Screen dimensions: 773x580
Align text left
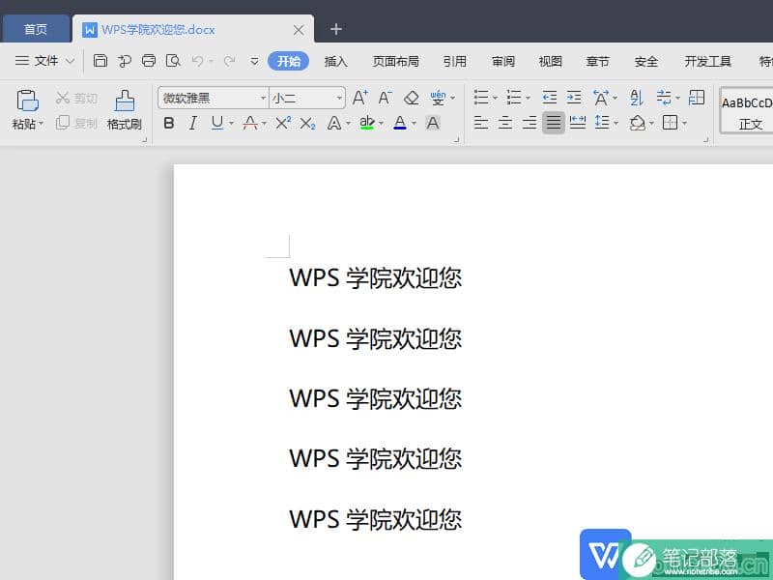[x=480, y=123]
